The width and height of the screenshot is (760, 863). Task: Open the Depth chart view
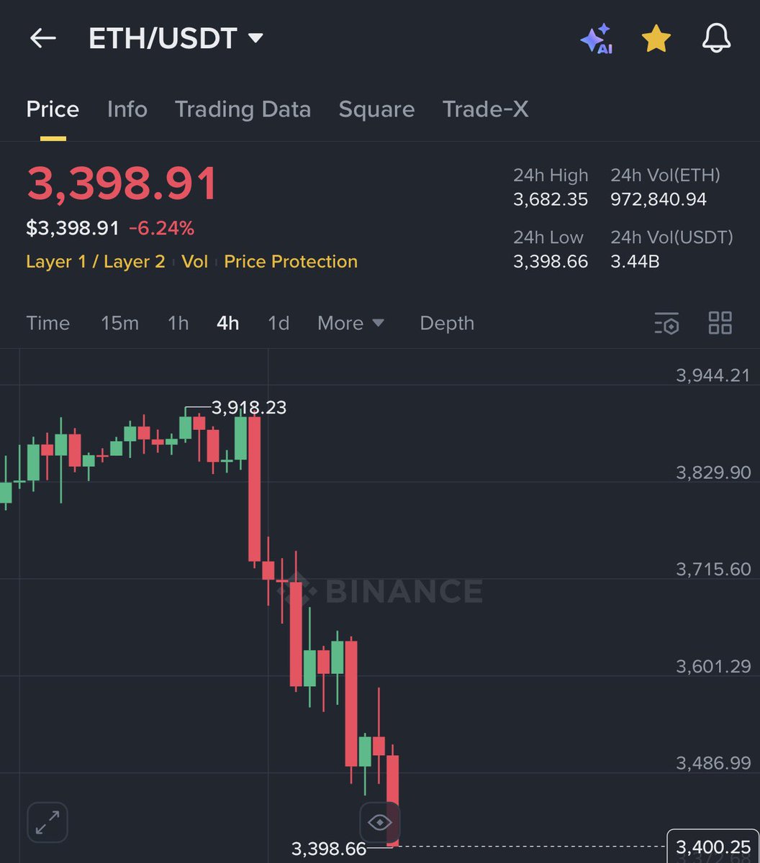pos(447,324)
